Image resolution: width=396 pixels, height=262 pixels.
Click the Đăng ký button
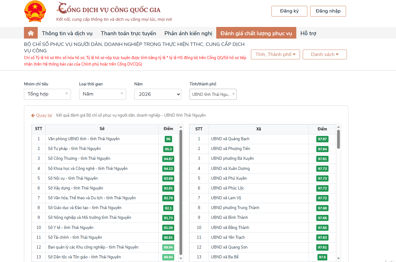289,11
